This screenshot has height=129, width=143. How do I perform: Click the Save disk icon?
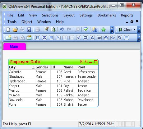[x=29, y=30]
